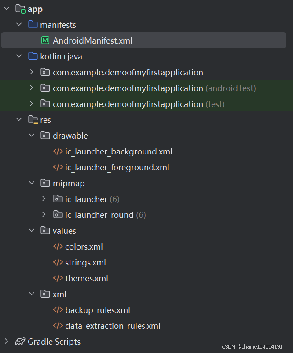
Task: Expand the ic_launcher_round (6) group
Action: coord(44,215)
